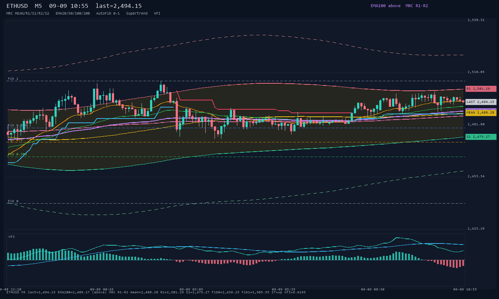Click the 2,425.29 price axis label

click(x=476, y=229)
